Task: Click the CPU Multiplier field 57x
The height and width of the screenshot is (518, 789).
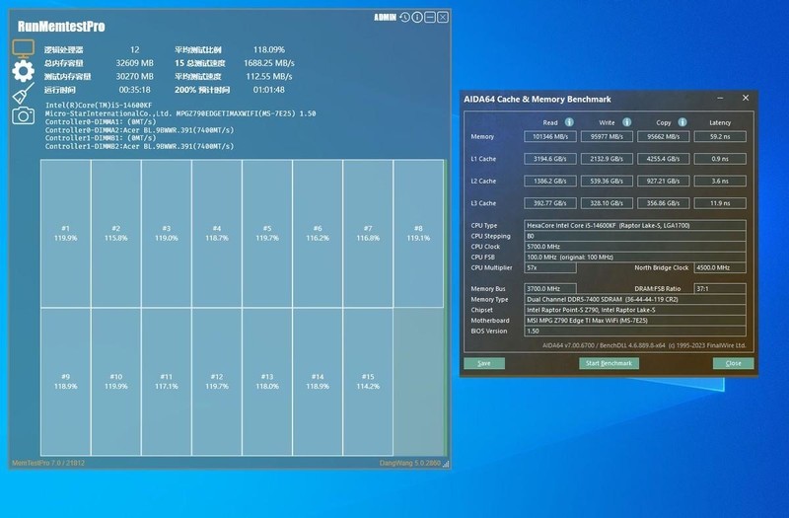Action: click(x=550, y=267)
